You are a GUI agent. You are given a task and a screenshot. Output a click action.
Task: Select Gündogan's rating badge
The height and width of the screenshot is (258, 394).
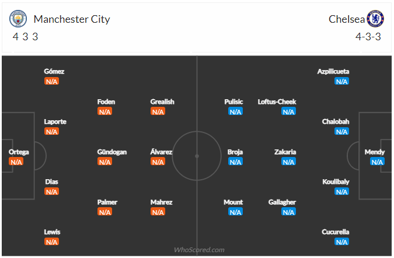click(105, 162)
